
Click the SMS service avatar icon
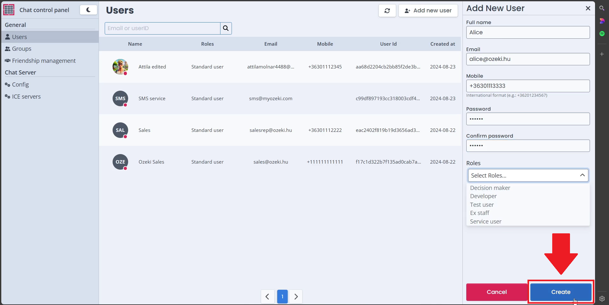click(120, 98)
